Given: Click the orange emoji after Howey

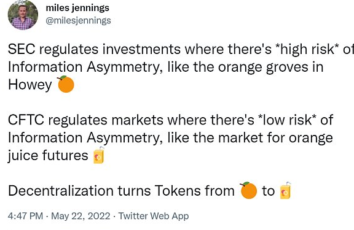Looking at the screenshot, I should pos(66,84).
